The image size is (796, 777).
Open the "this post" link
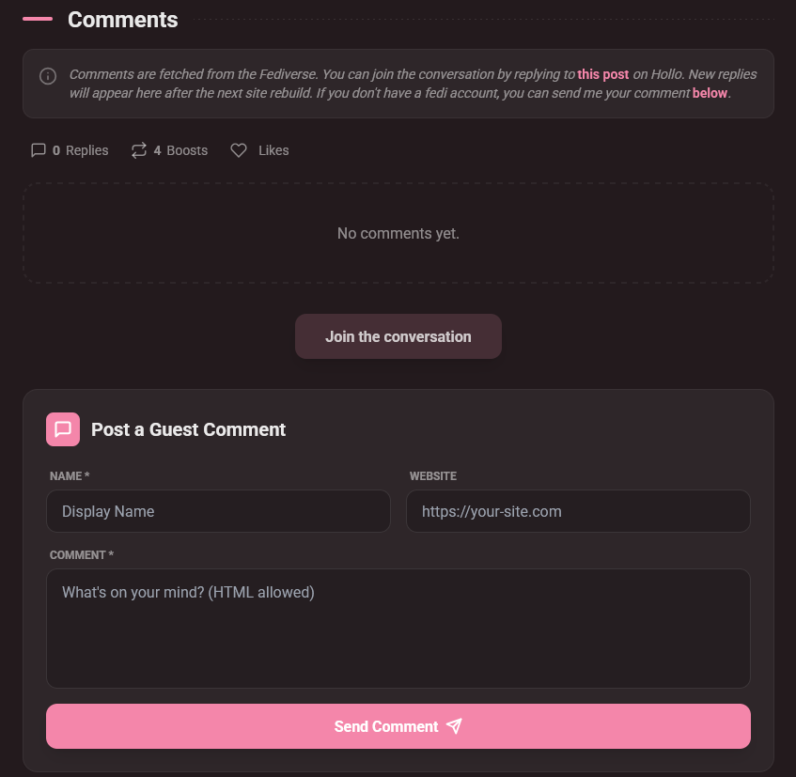click(x=603, y=74)
